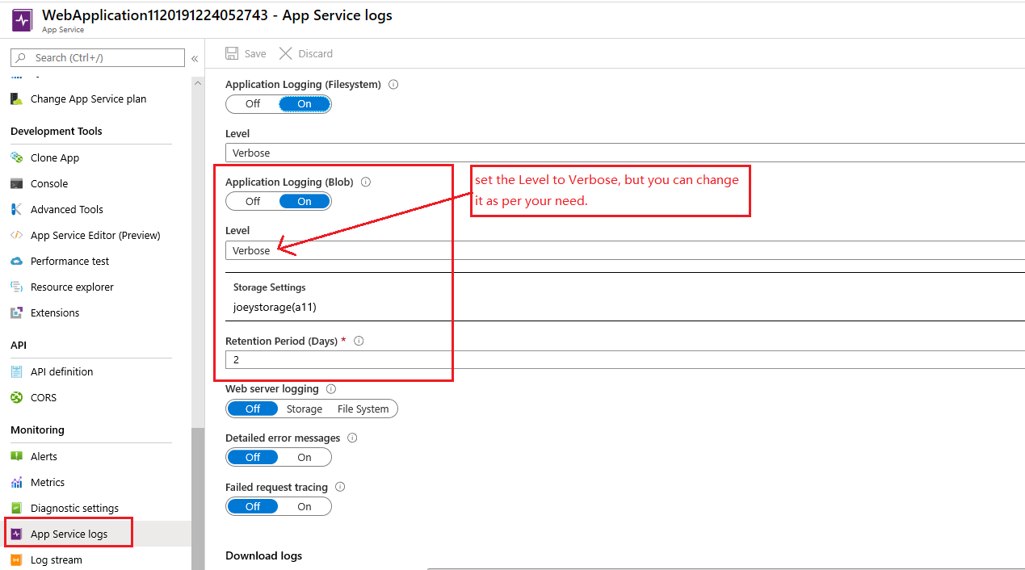1025x570 pixels.
Task: Turn Failed request tracing Off
Action: point(253,506)
